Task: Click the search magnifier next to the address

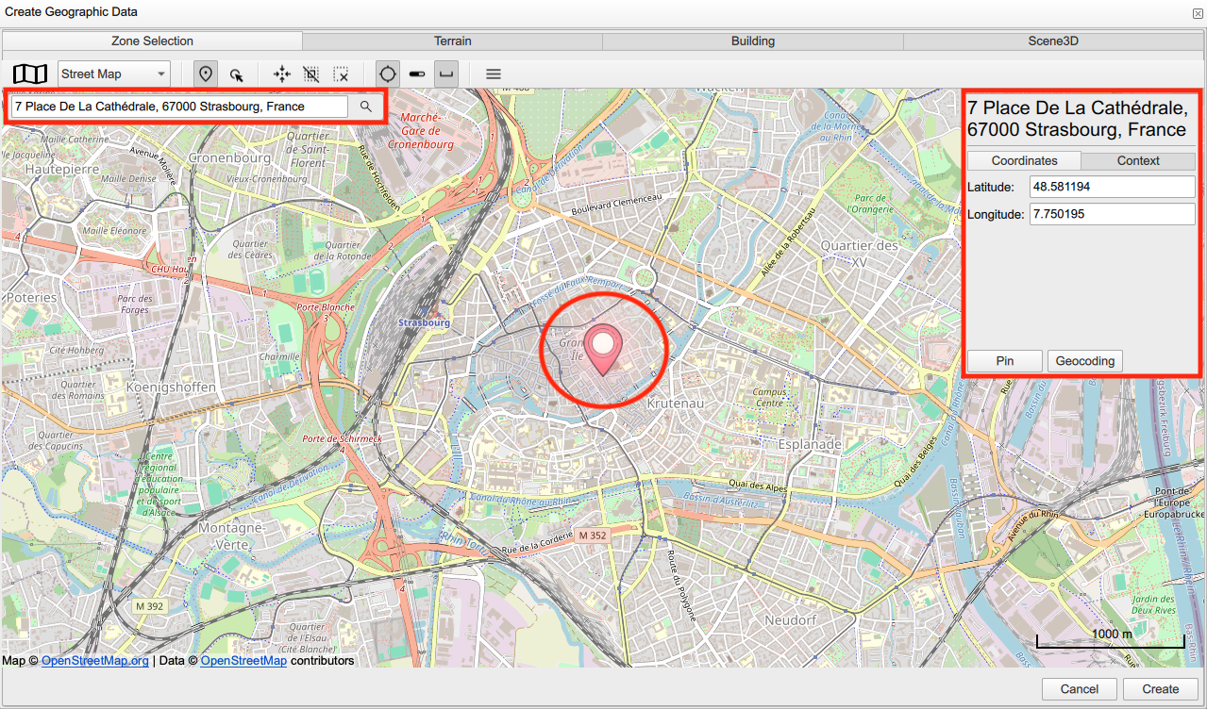Action: point(366,106)
